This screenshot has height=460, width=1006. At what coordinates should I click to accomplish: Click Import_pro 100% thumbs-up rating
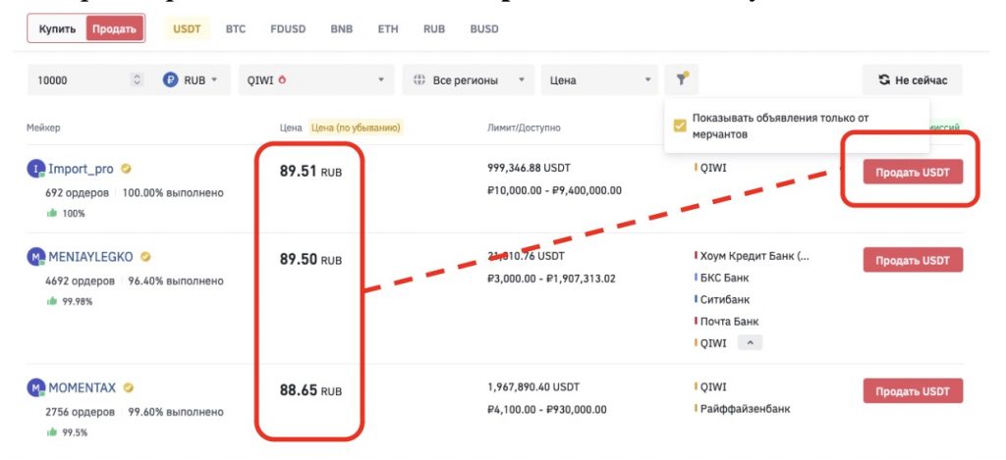pos(66,213)
